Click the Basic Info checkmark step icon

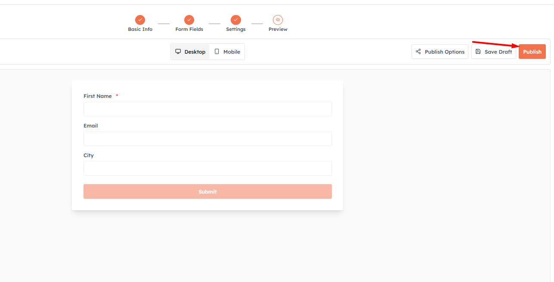[140, 20]
